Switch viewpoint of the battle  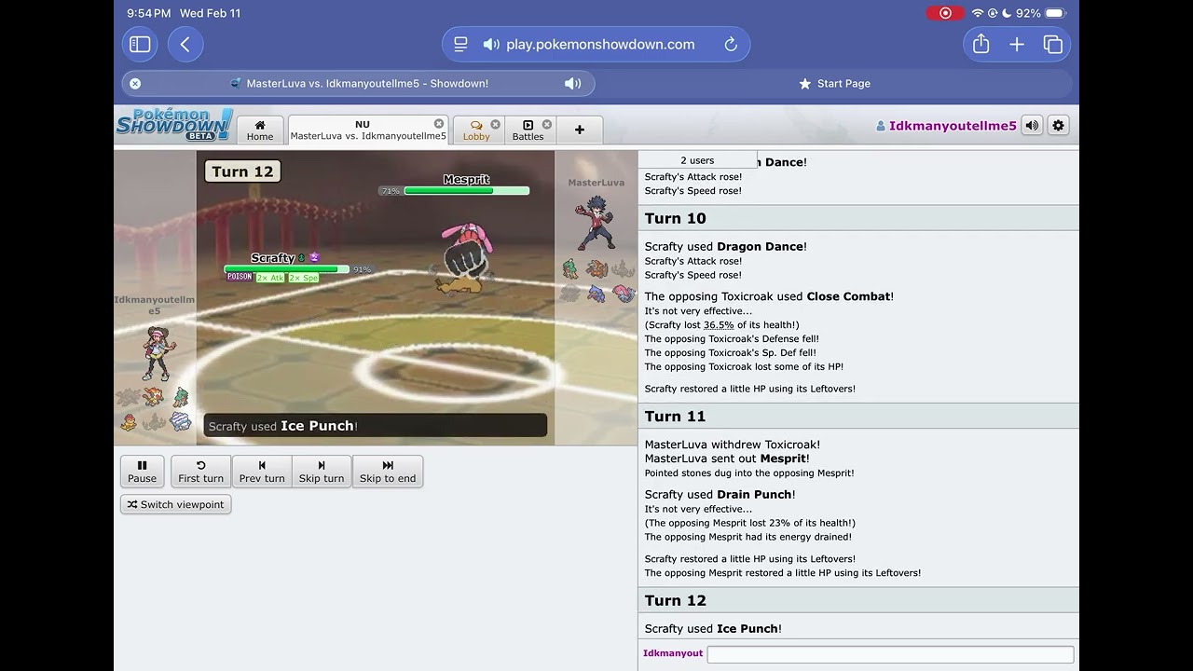[x=175, y=504]
